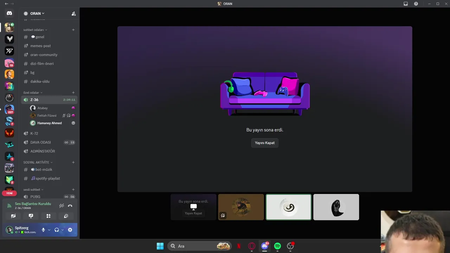Open the dizi-film-öneri channel
Image resolution: width=450 pixels, height=253 pixels.
[49, 64]
